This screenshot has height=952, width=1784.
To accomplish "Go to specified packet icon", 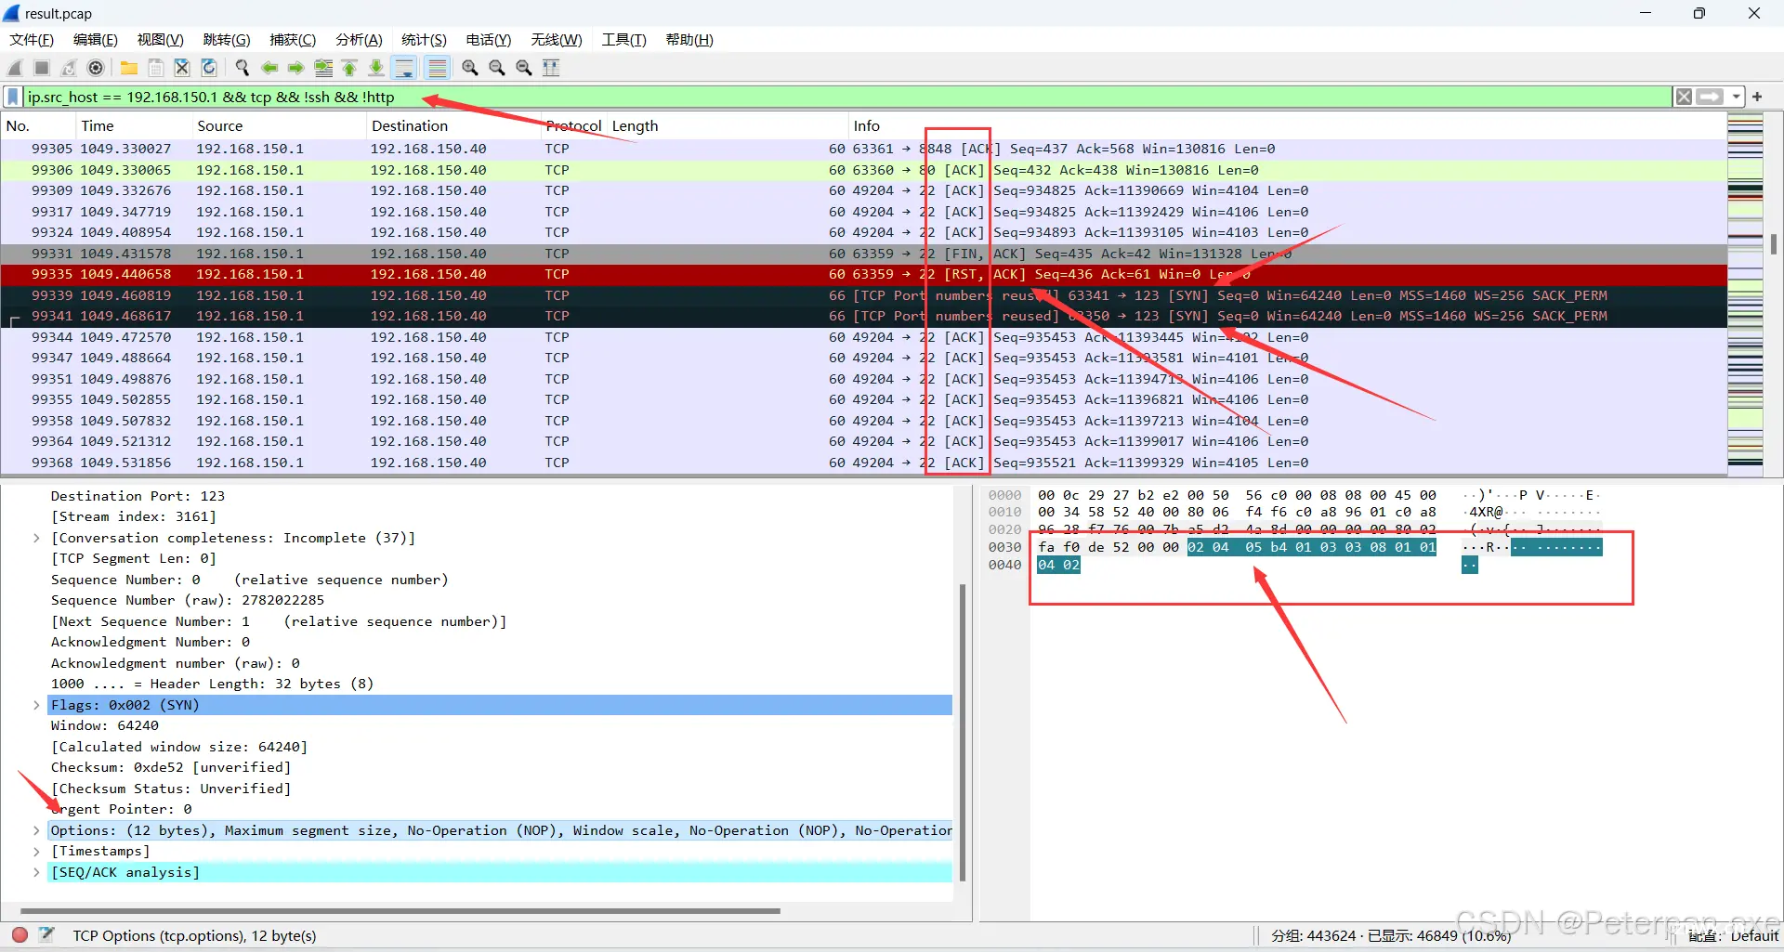I will tap(323, 68).
